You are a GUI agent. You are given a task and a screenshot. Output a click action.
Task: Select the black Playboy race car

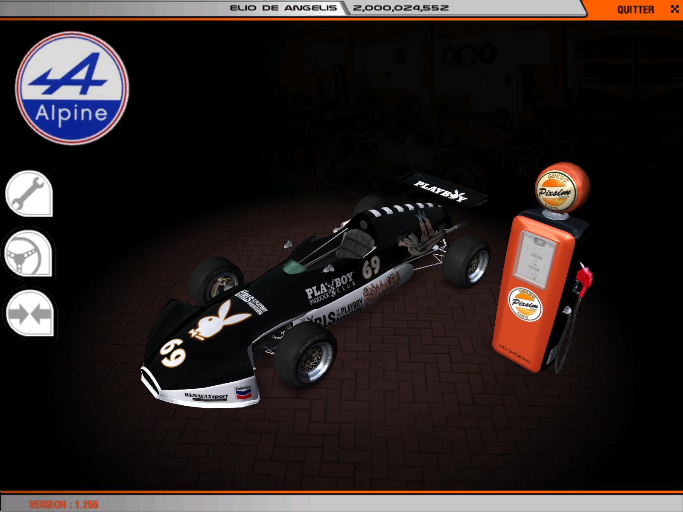(316, 291)
